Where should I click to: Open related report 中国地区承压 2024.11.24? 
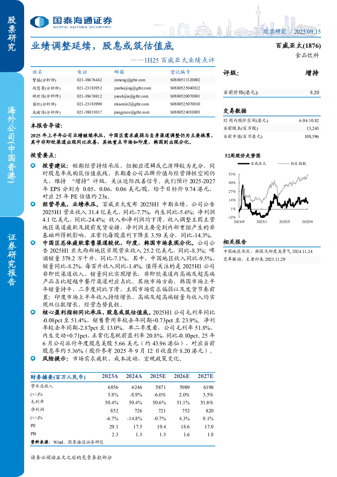268,251
